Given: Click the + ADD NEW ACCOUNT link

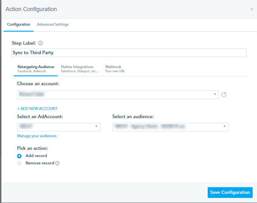Looking at the screenshot, I should (x=37, y=109).
